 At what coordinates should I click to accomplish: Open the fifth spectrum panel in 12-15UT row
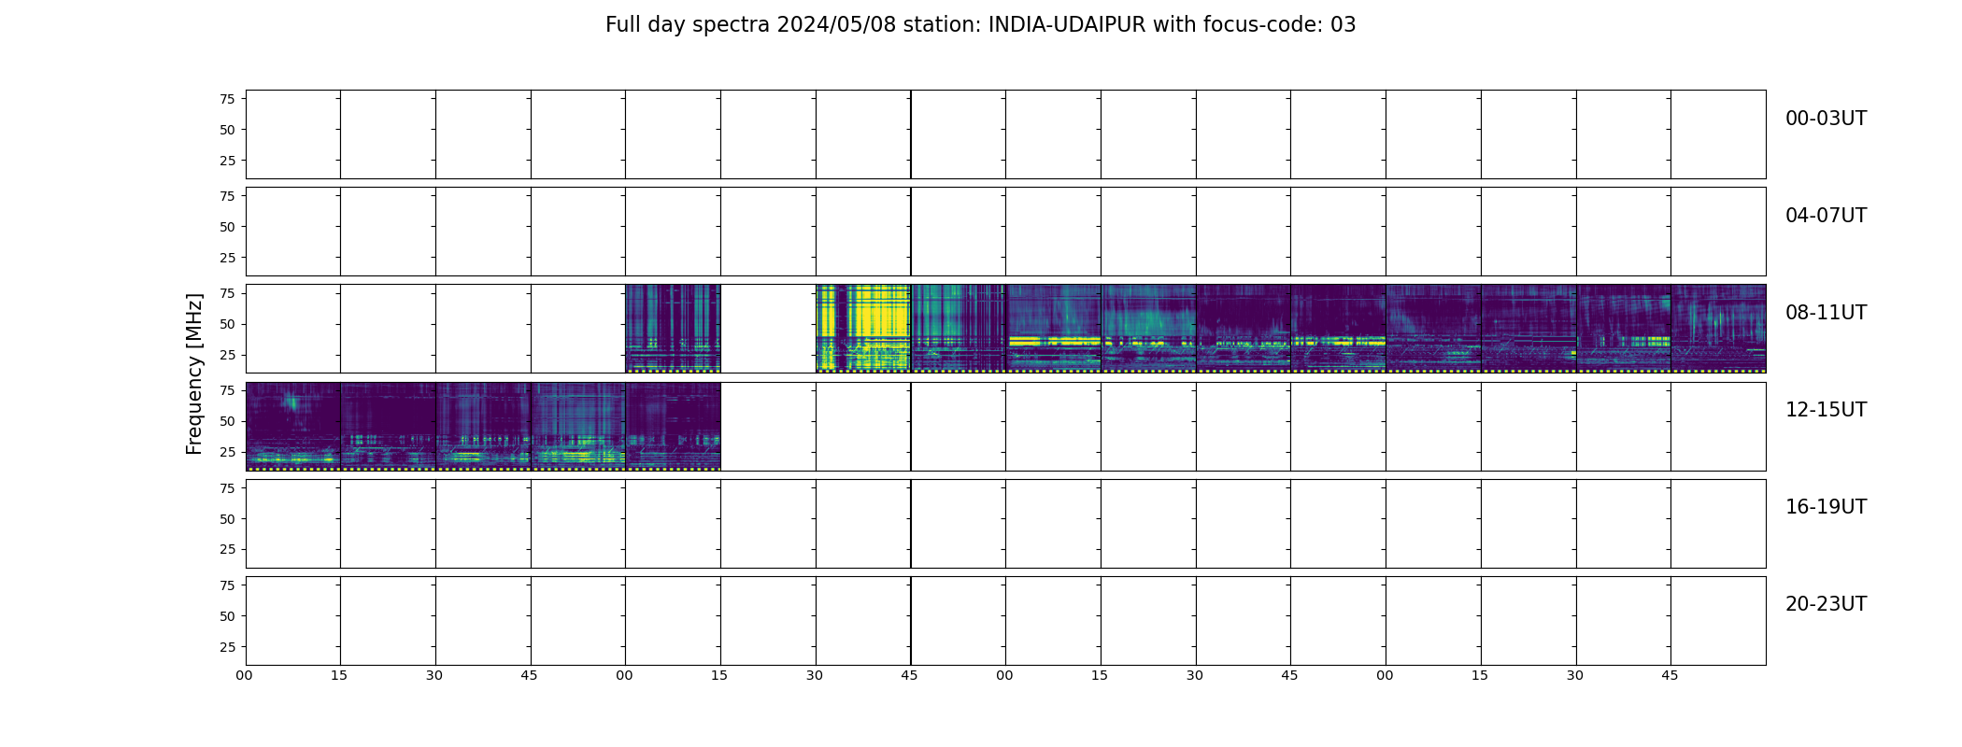click(673, 426)
